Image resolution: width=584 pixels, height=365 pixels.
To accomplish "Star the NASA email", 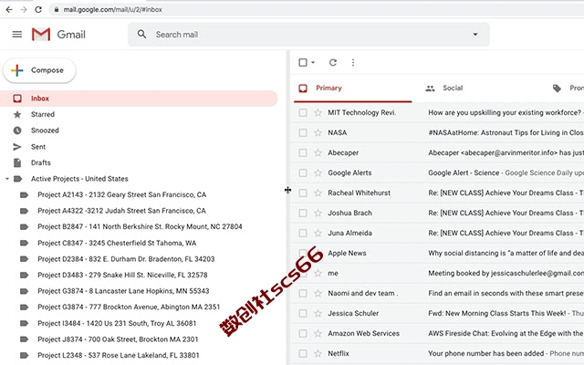I will (x=318, y=132).
